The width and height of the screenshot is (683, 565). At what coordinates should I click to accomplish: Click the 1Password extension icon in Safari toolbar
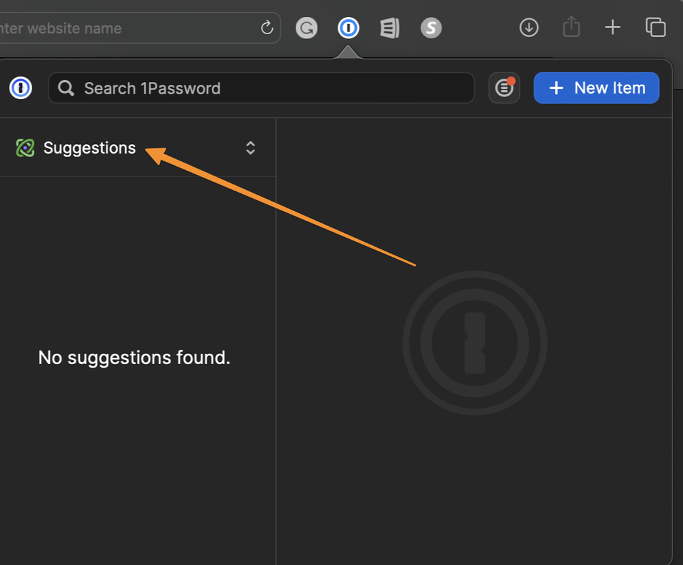pos(349,28)
